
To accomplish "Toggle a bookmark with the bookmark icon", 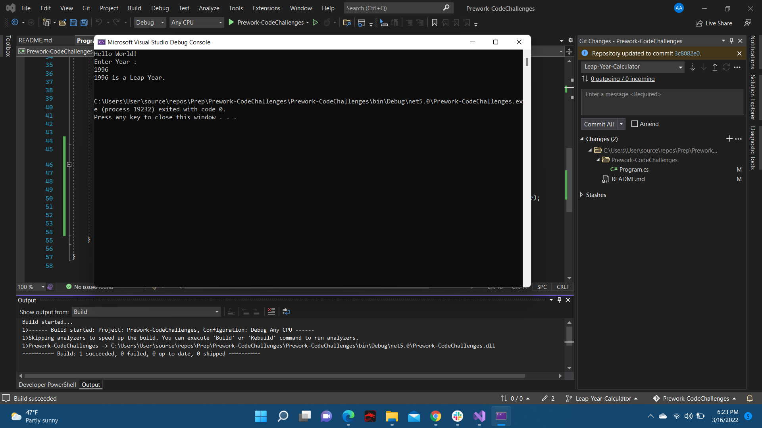I will (x=434, y=23).
